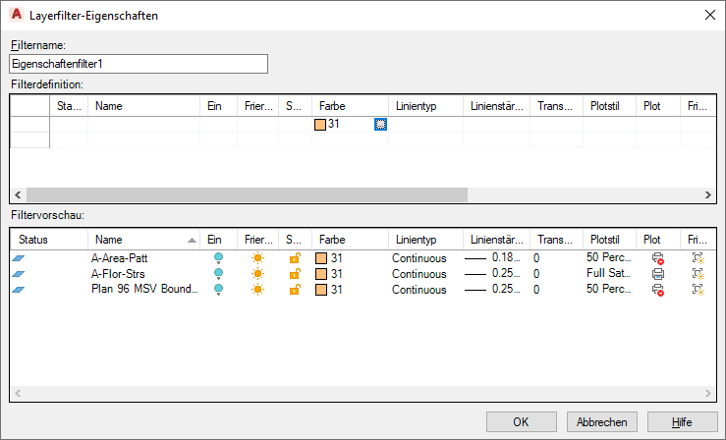Toggle lock icon for A-Area-Patt layer
This screenshot has width=726, height=440.
(x=295, y=258)
